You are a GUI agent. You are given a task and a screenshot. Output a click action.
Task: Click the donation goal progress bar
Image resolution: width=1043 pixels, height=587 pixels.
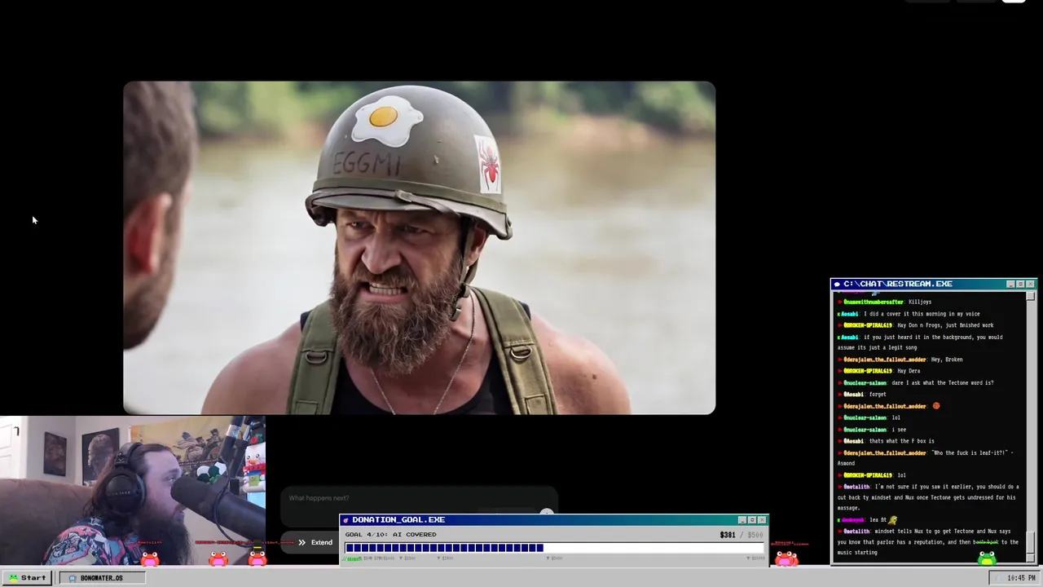click(554, 548)
